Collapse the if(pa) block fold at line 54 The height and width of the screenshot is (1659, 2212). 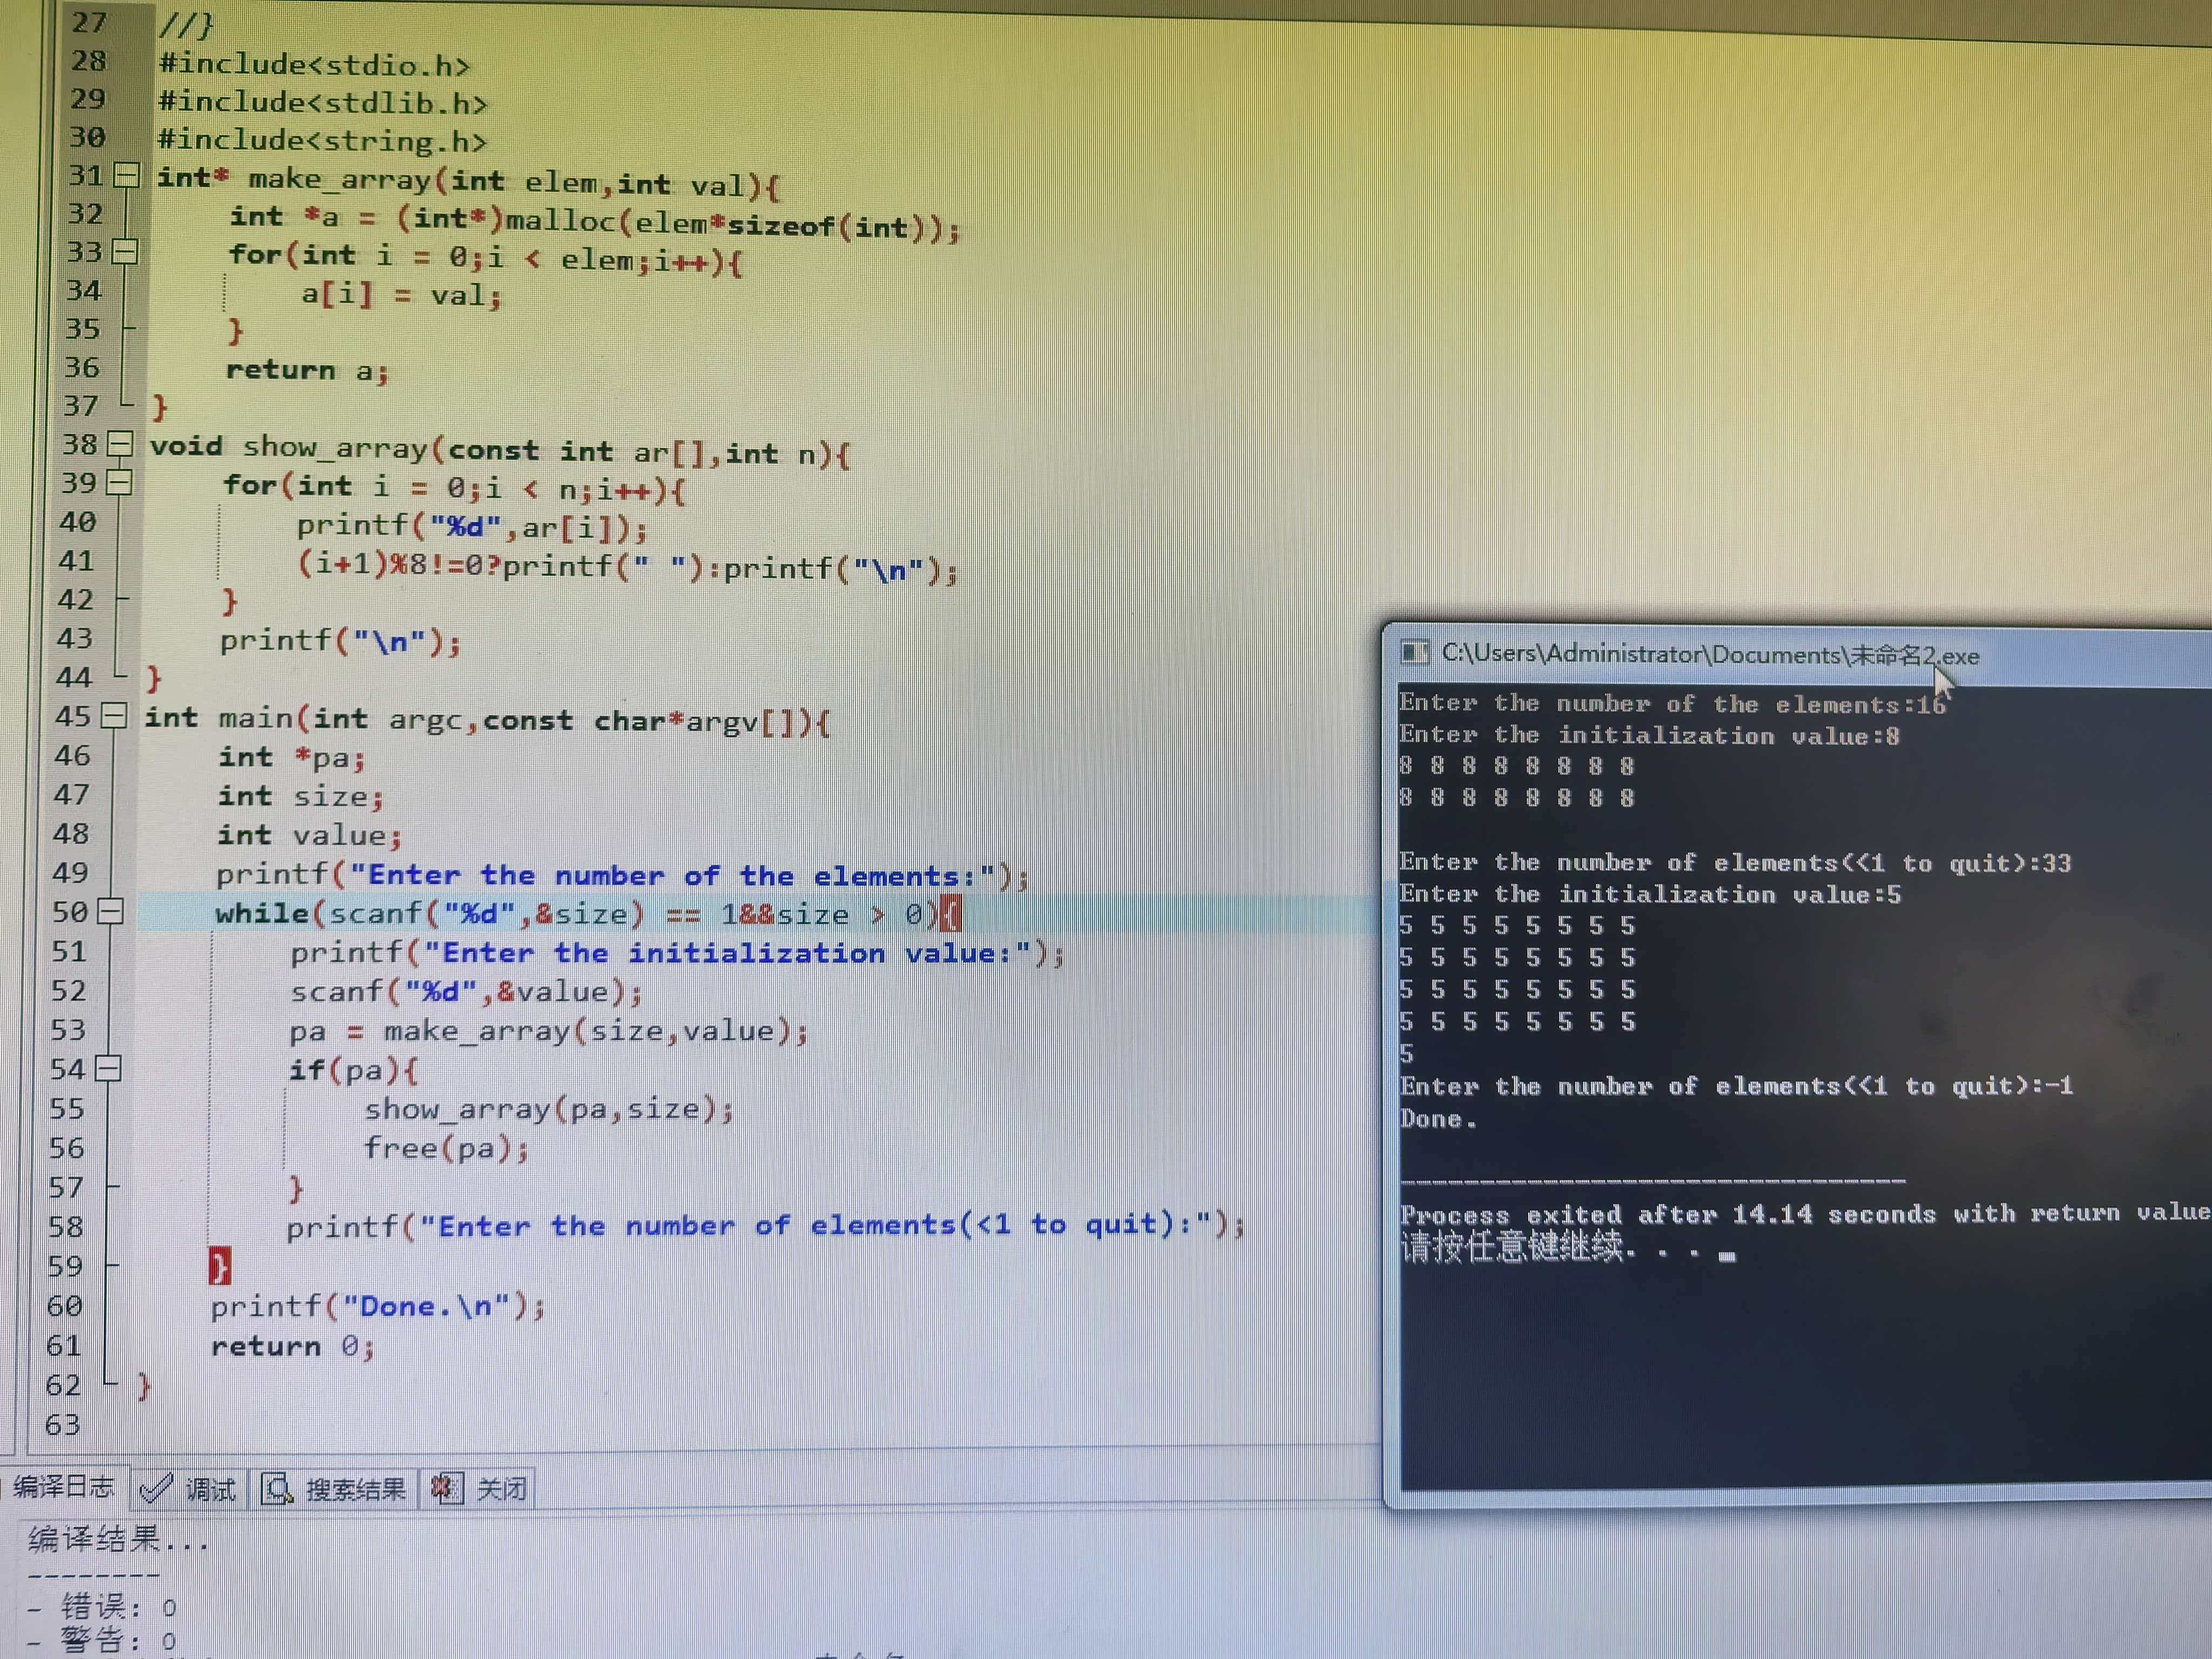tap(108, 1069)
